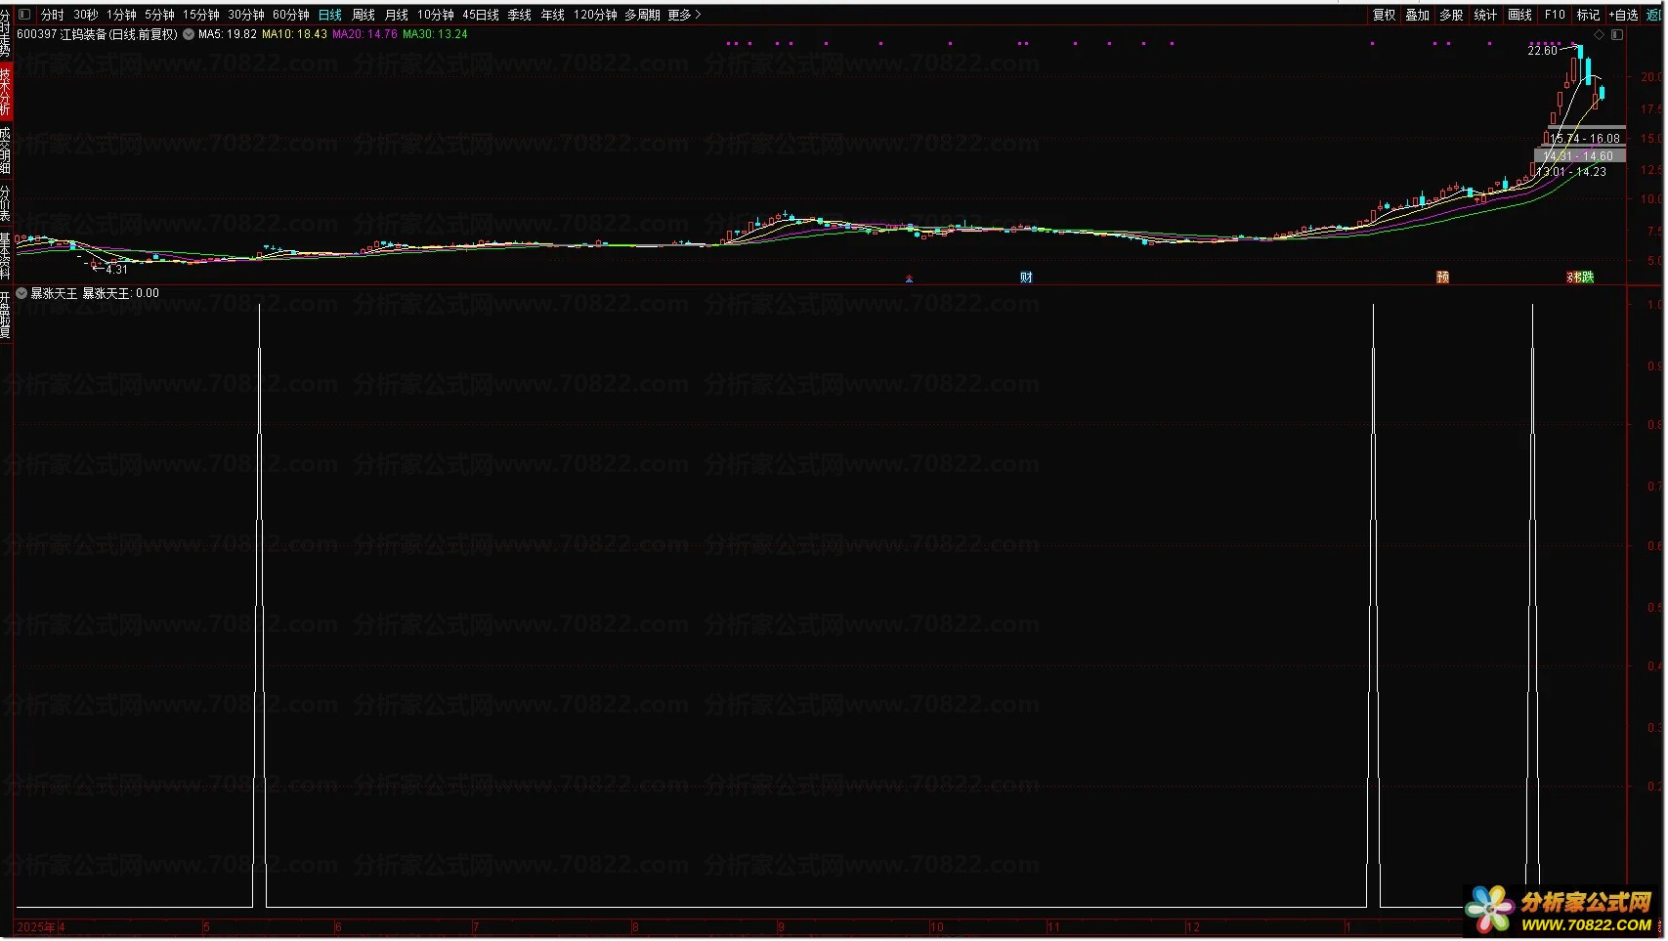Click the 财 financial report marker
1668x941 pixels.
point(1026,278)
